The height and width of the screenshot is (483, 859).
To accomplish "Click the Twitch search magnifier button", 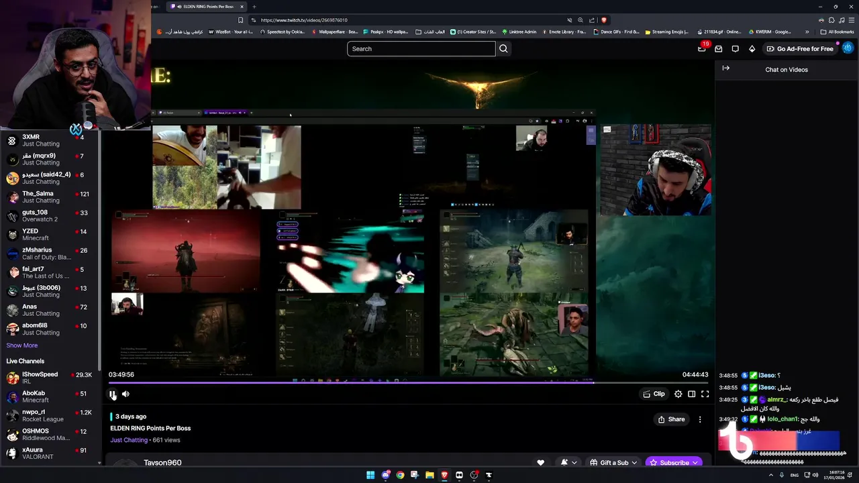I will 503,48.
